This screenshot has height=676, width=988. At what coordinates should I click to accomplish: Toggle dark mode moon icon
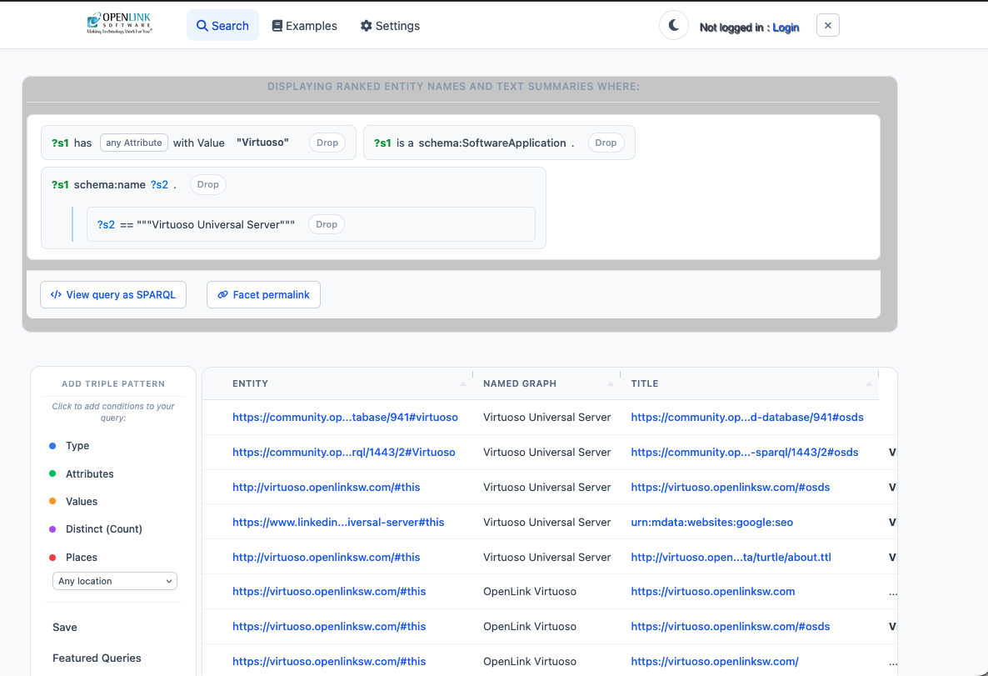(674, 26)
